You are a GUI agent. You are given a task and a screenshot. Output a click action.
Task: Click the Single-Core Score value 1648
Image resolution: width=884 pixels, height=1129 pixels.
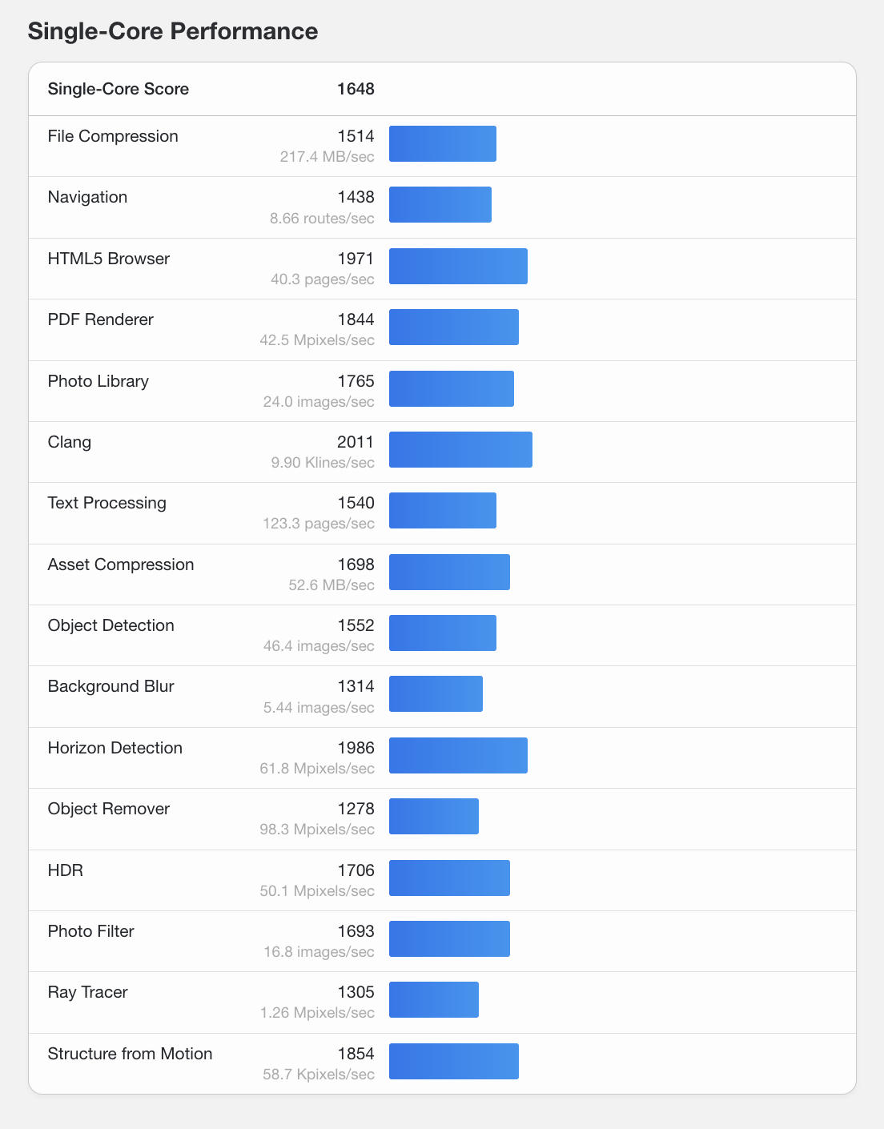pyautogui.click(x=356, y=89)
